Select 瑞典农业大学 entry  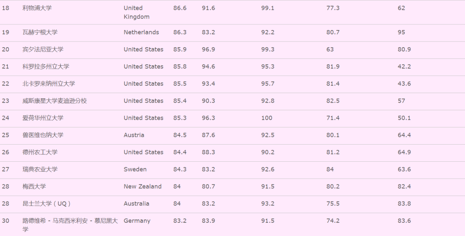pos(40,169)
